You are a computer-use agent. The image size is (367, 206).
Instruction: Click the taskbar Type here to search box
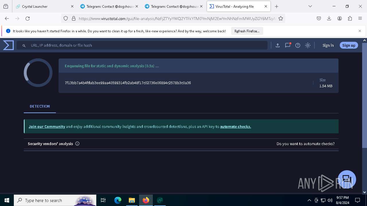[x=55, y=200]
